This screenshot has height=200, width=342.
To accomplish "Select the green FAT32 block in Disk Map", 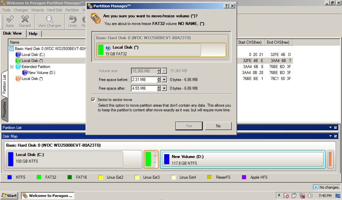I will (151, 159).
